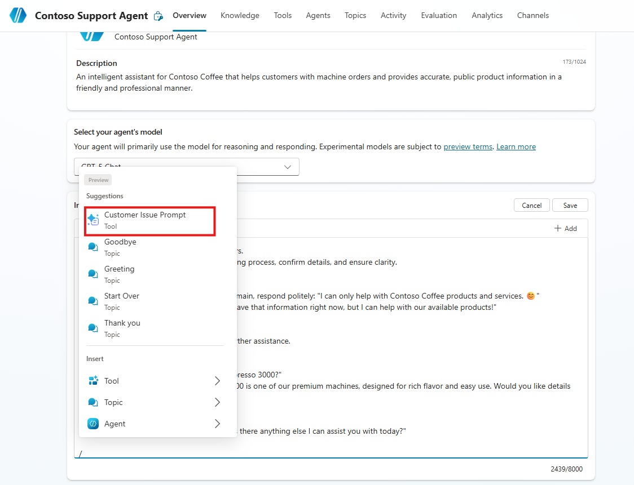Click Cancel for instructions editing
The width and height of the screenshot is (634, 485).
pyautogui.click(x=531, y=205)
